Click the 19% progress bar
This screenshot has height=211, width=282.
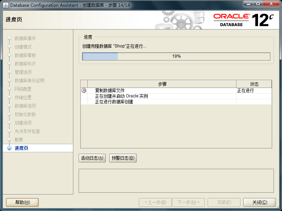point(176,56)
